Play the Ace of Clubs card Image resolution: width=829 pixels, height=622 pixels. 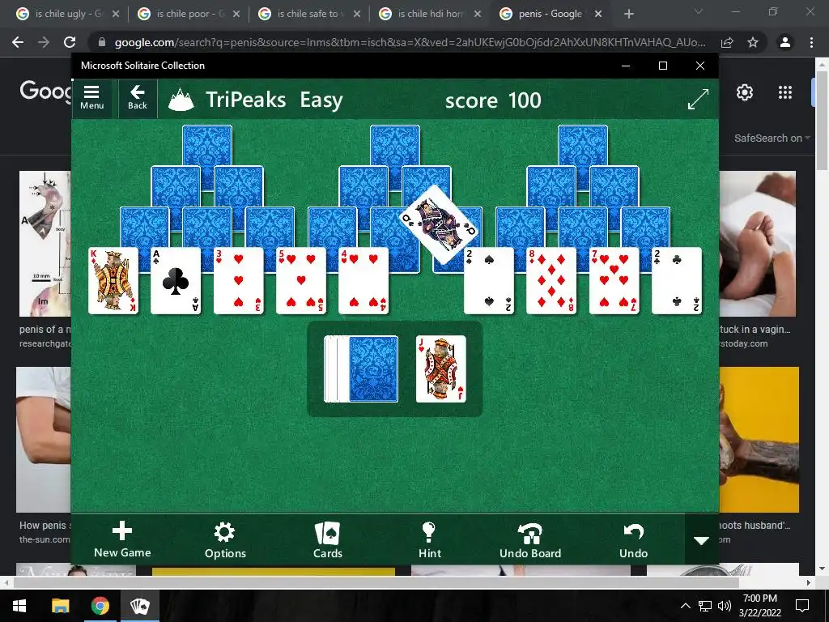tap(176, 281)
